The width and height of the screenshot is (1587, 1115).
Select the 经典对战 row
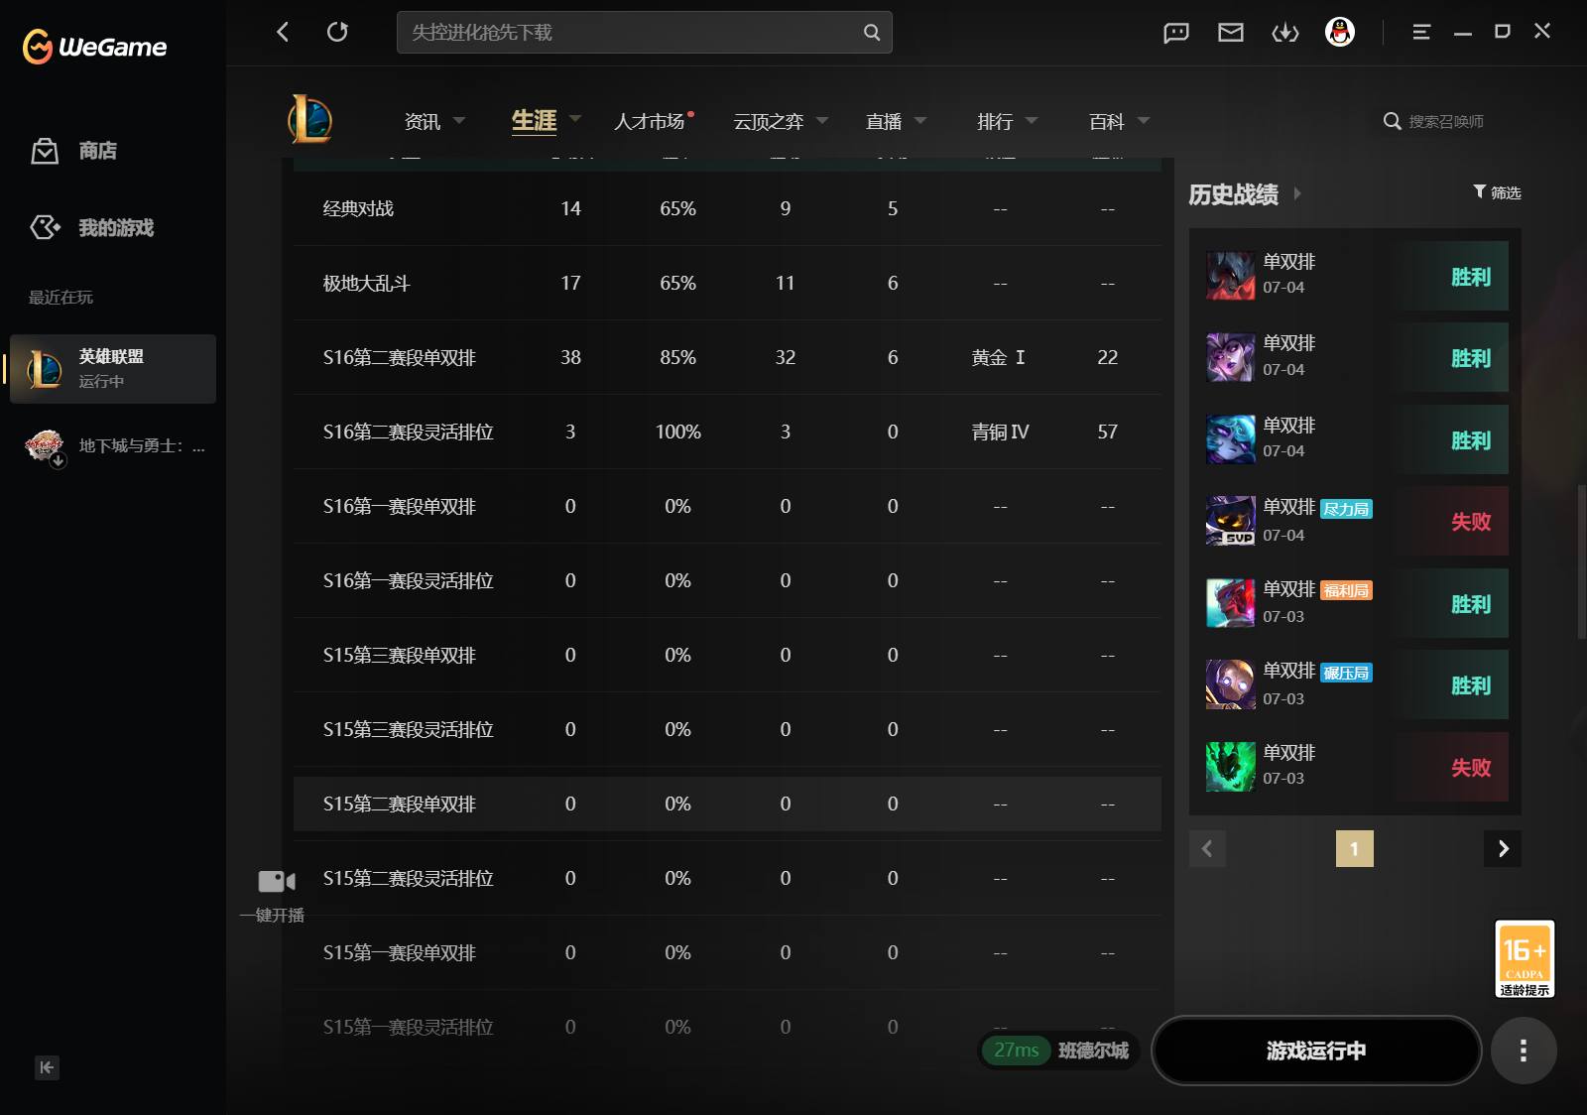[727, 208]
